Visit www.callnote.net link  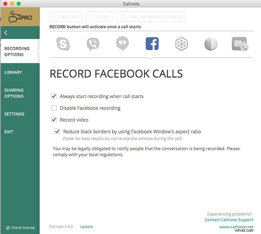pos(236,227)
